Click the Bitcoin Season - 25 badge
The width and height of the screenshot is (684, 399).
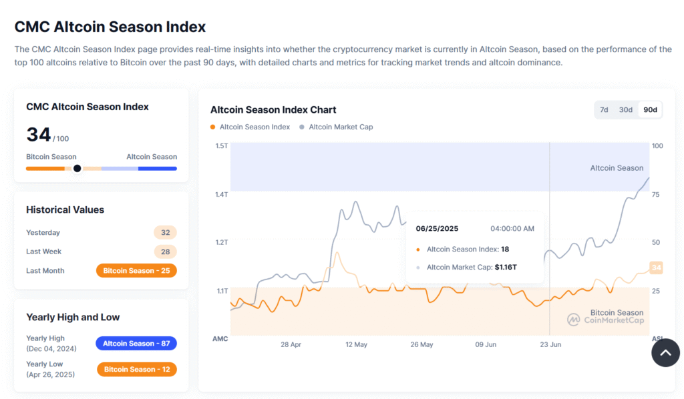pos(136,270)
